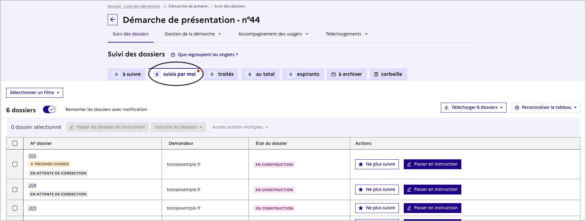Select the checkbox for dossier 203
Viewport: 586px width, 221px height.
15,208
